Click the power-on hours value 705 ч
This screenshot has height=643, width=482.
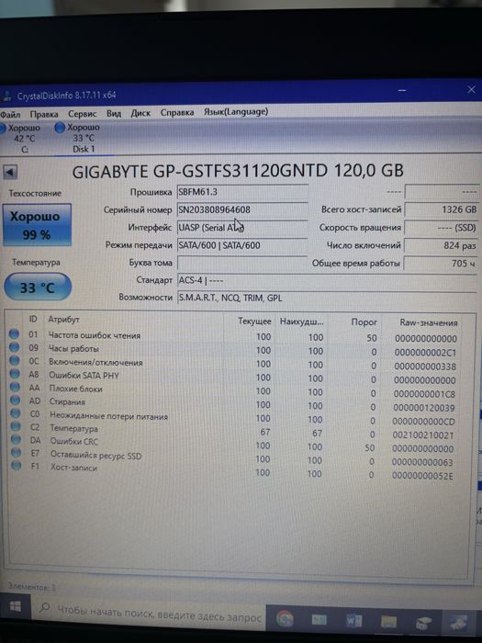click(441, 263)
